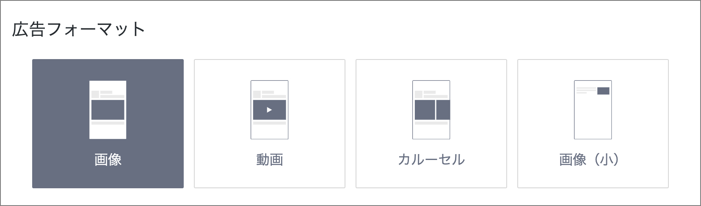Viewport: 701px width, 206px height.
Task: Click the 画像（小） small image layout icon
Action: coord(593,110)
